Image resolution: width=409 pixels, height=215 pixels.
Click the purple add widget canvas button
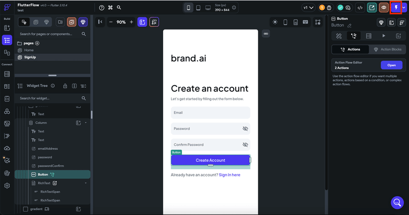(x=142, y=22)
